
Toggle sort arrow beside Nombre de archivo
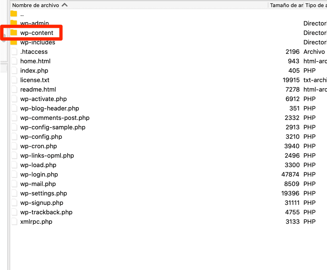click(x=65, y=5)
